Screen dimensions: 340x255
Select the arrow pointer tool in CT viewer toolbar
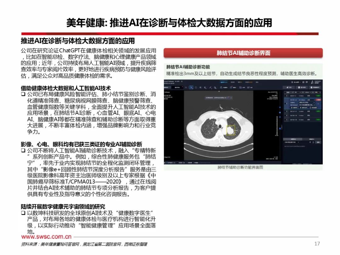point(191,88)
